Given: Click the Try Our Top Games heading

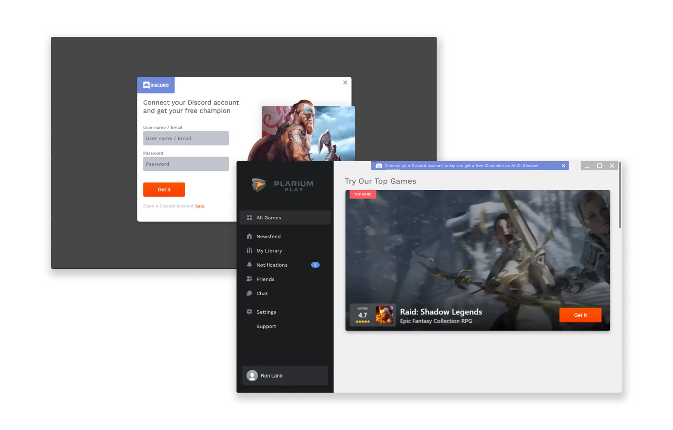Looking at the screenshot, I should click(x=380, y=181).
